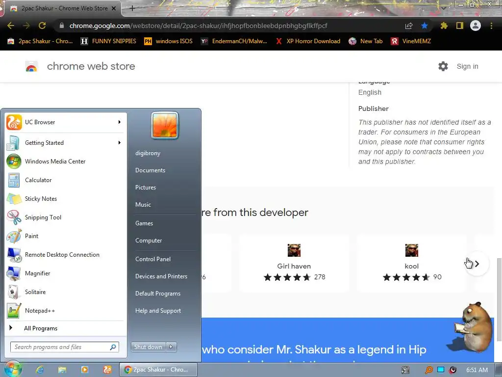502x377 pixels.
Task: Launch the Snipping Tool
Action: click(x=65, y=217)
